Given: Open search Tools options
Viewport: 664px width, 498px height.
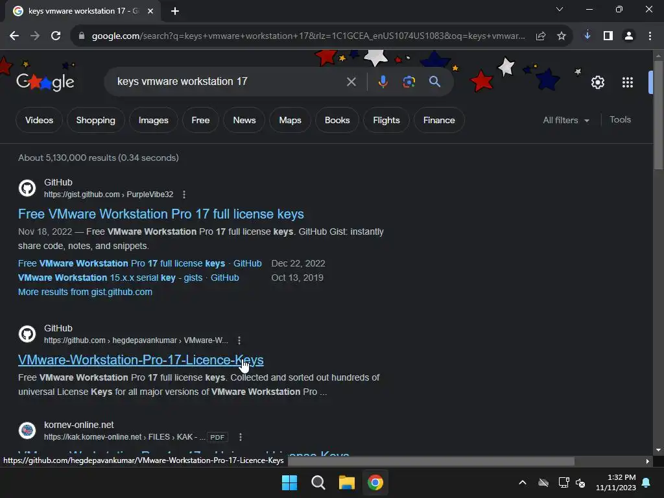Looking at the screenshot, I should point(620,120).
